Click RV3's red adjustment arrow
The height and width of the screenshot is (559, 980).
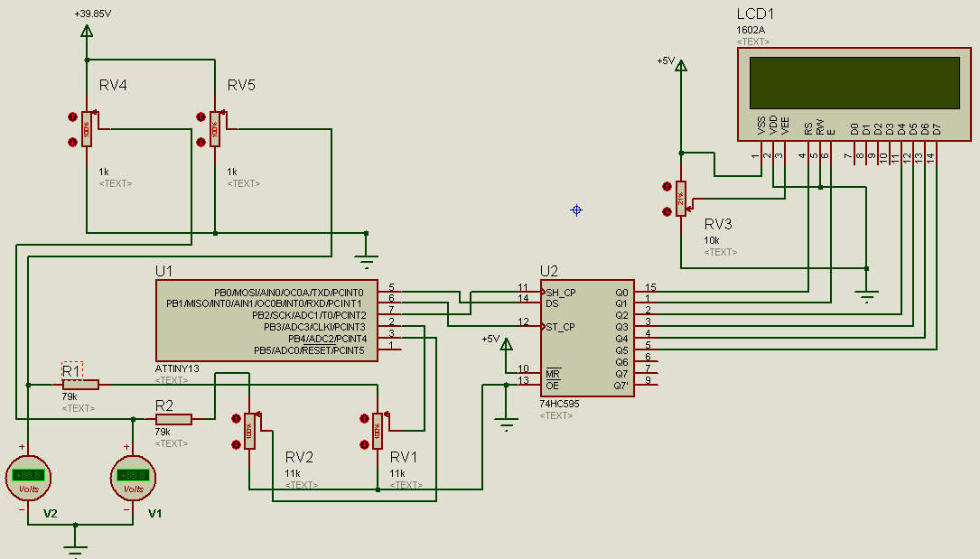667,188
